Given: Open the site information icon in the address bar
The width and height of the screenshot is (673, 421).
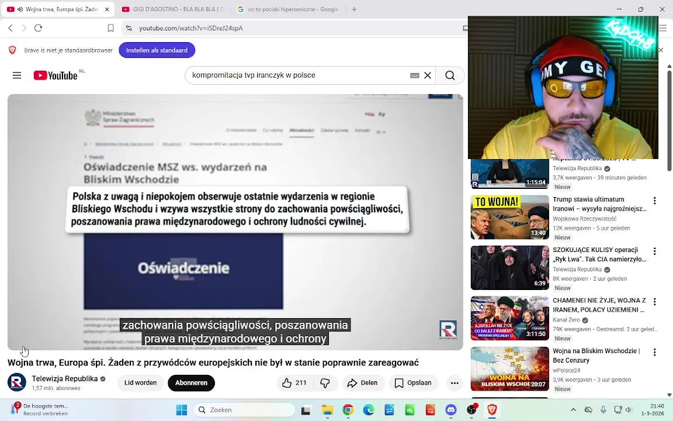Looking at the screenshot, I should pos(129,28).
